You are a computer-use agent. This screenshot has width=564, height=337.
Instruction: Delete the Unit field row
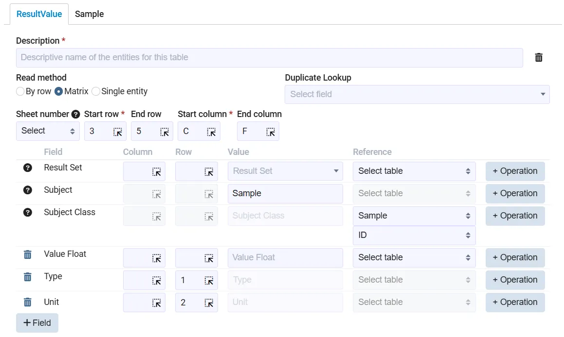tap(28, 302)
